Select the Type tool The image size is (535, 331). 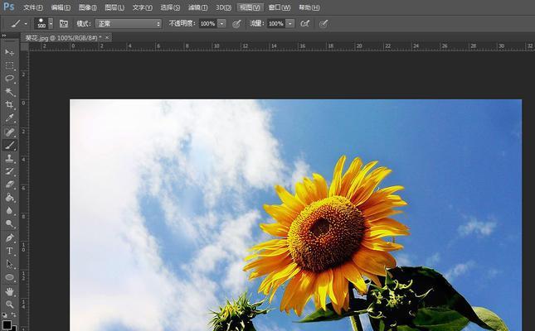pos(10,251)
